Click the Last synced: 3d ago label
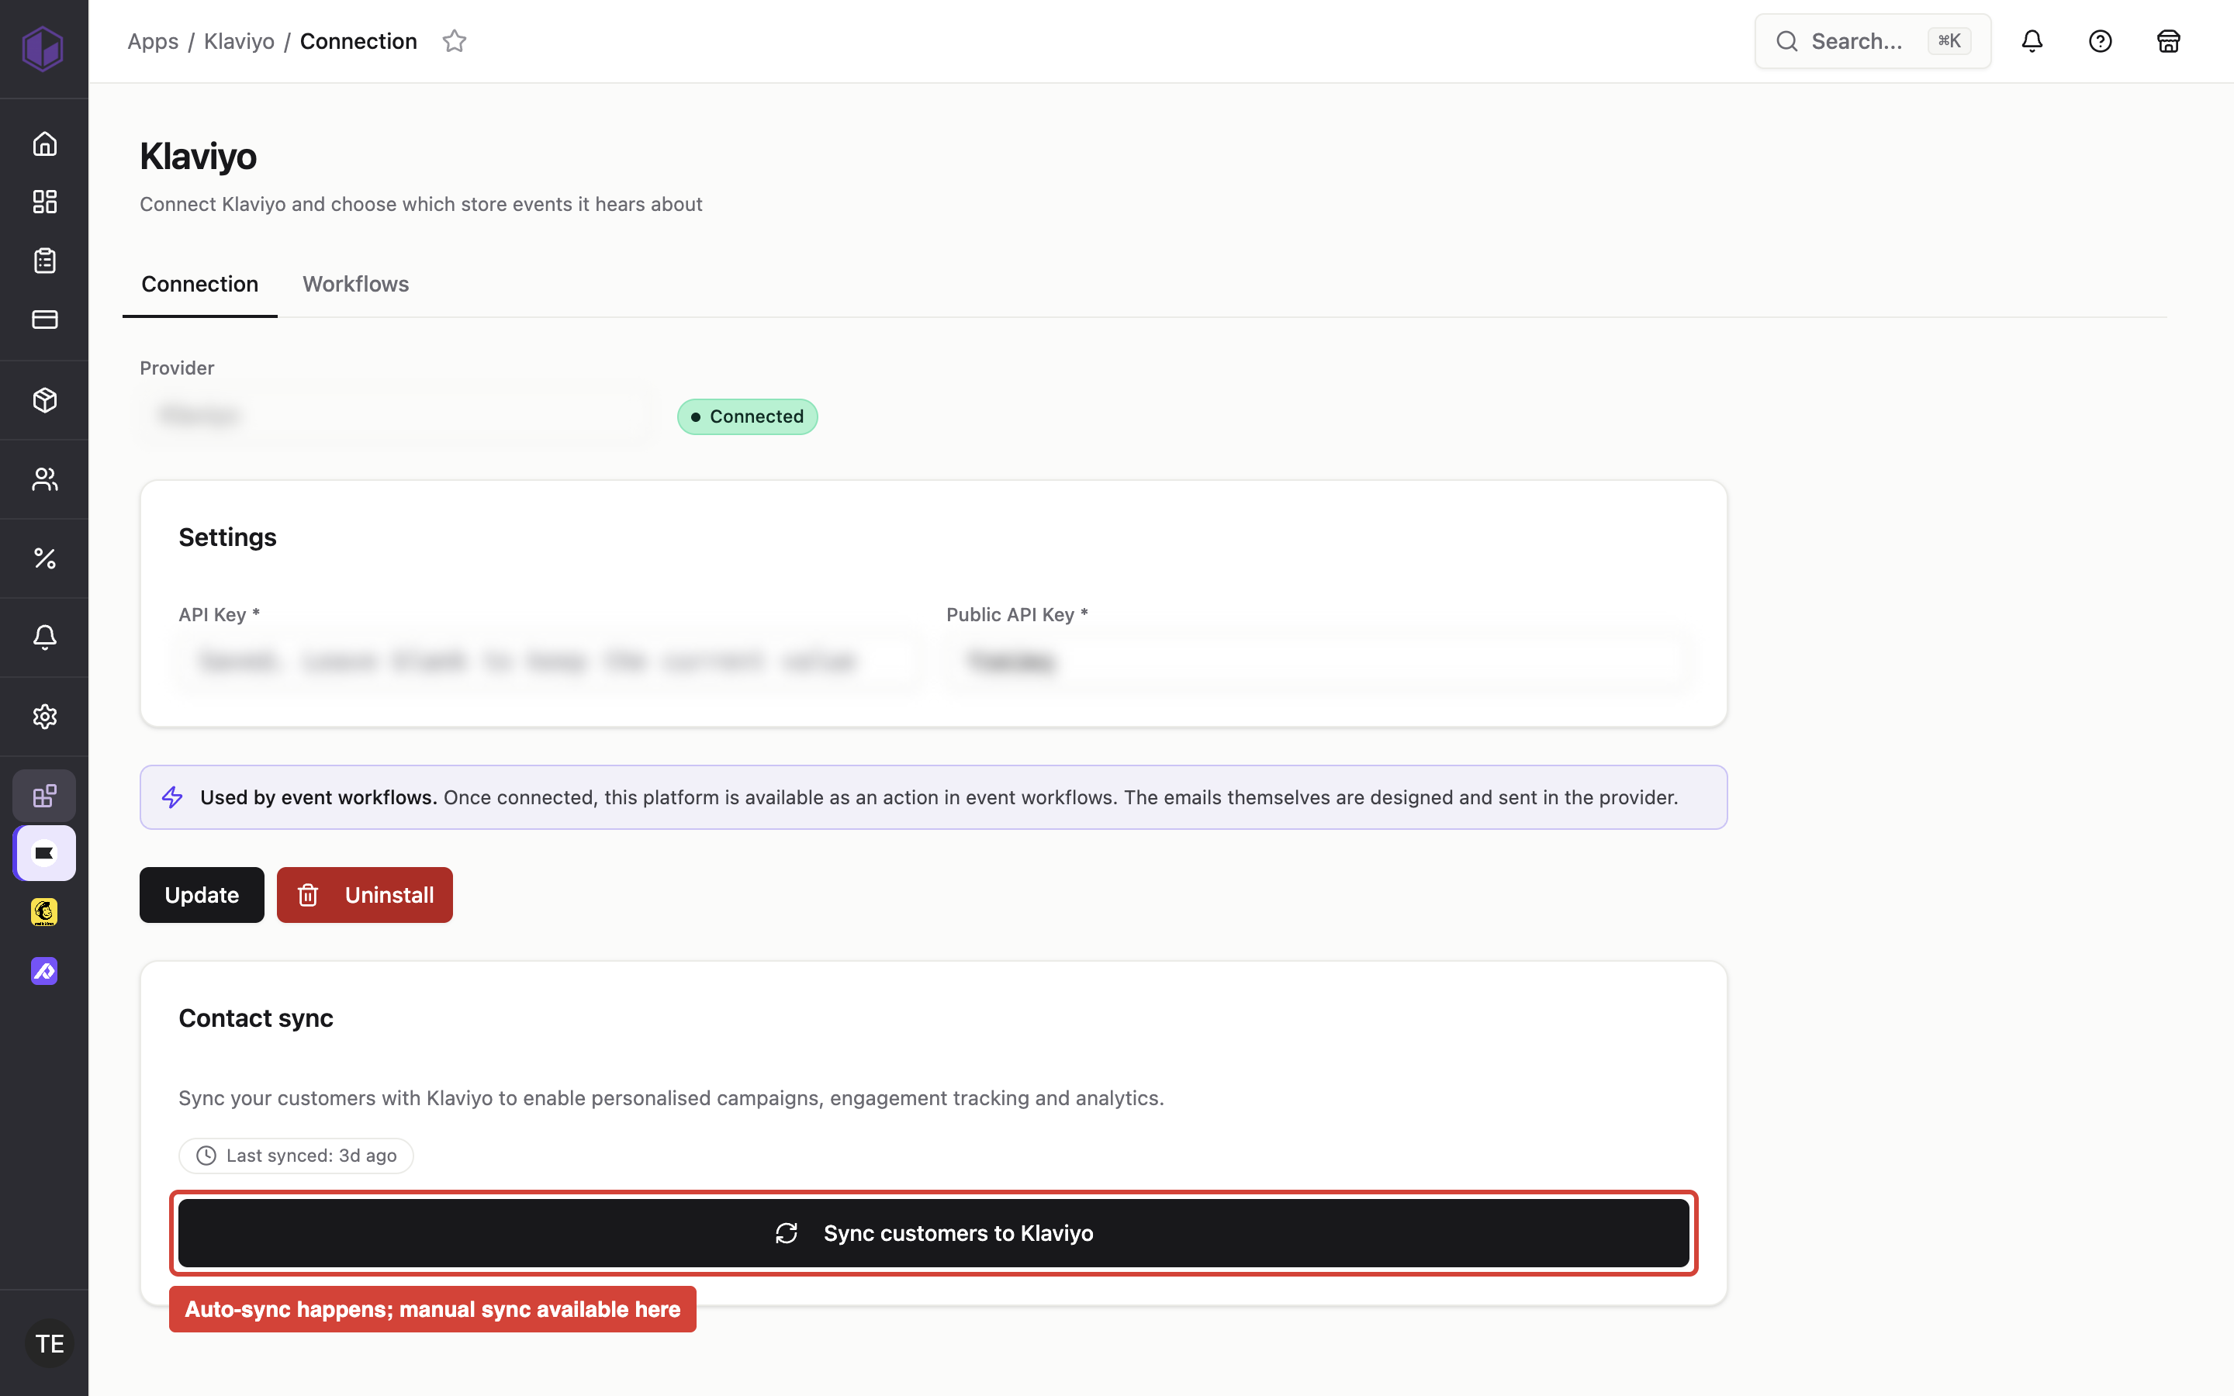Image resolution: width=2234 pixels, height=1396 pixels. [x=296, y=1156]
